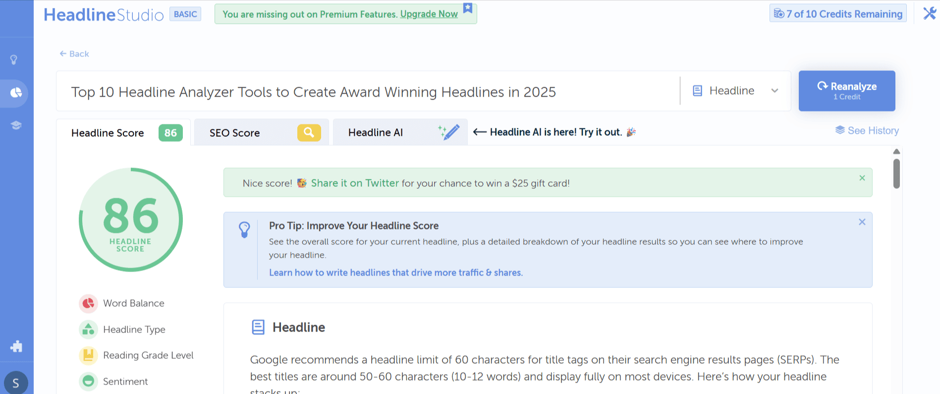The image size is (940, 394).
Task: Click Share it on Twitter link
Action: tap(355, 183)
